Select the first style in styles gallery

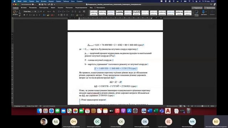pyautogui.click(x=94, y=13)
